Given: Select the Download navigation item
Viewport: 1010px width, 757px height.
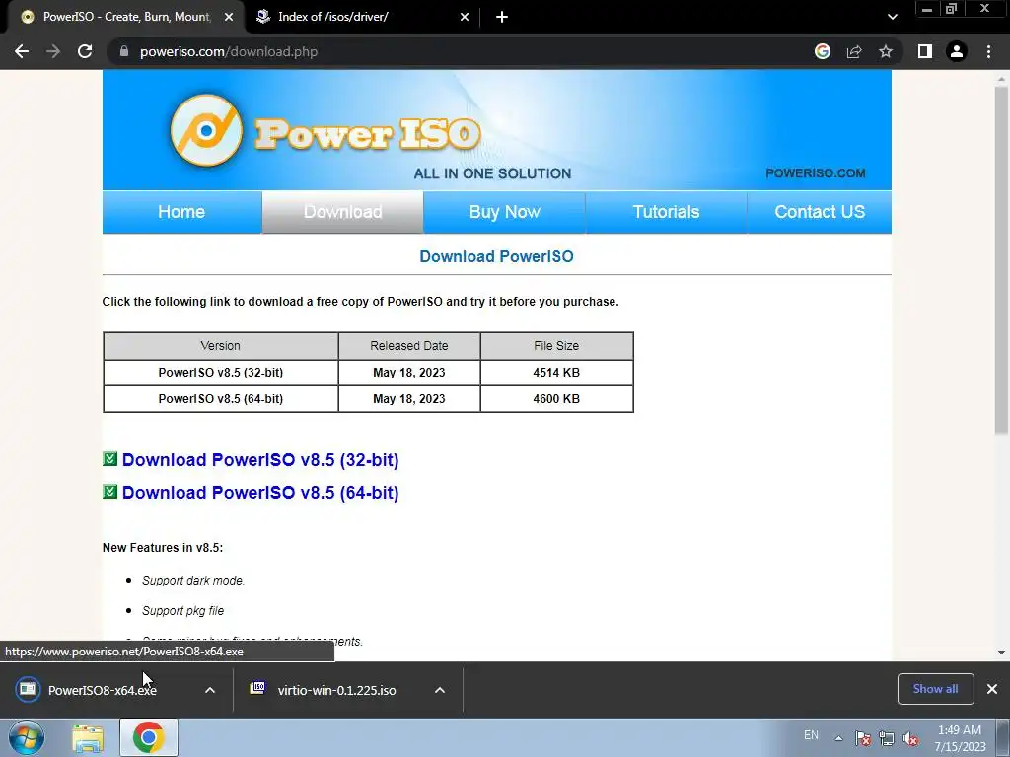Looking at the screenshot, I should [342, 212].
